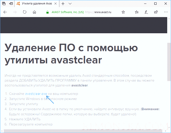Click the heading Удаление ПО с помощью

pyautogui.click(x=71, y=48)
